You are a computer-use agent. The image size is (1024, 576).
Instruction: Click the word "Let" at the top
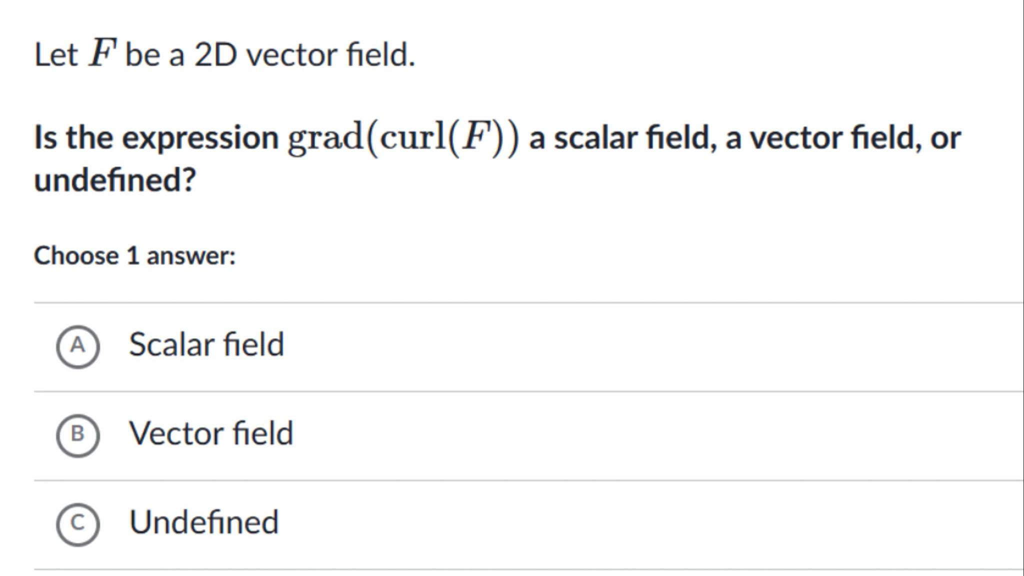tap(55, 54)
